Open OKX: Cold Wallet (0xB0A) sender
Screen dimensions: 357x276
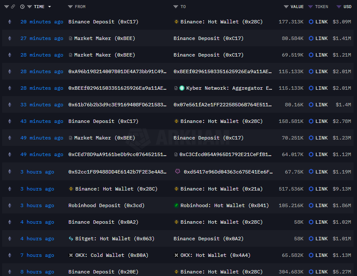[x=112, y=255]
